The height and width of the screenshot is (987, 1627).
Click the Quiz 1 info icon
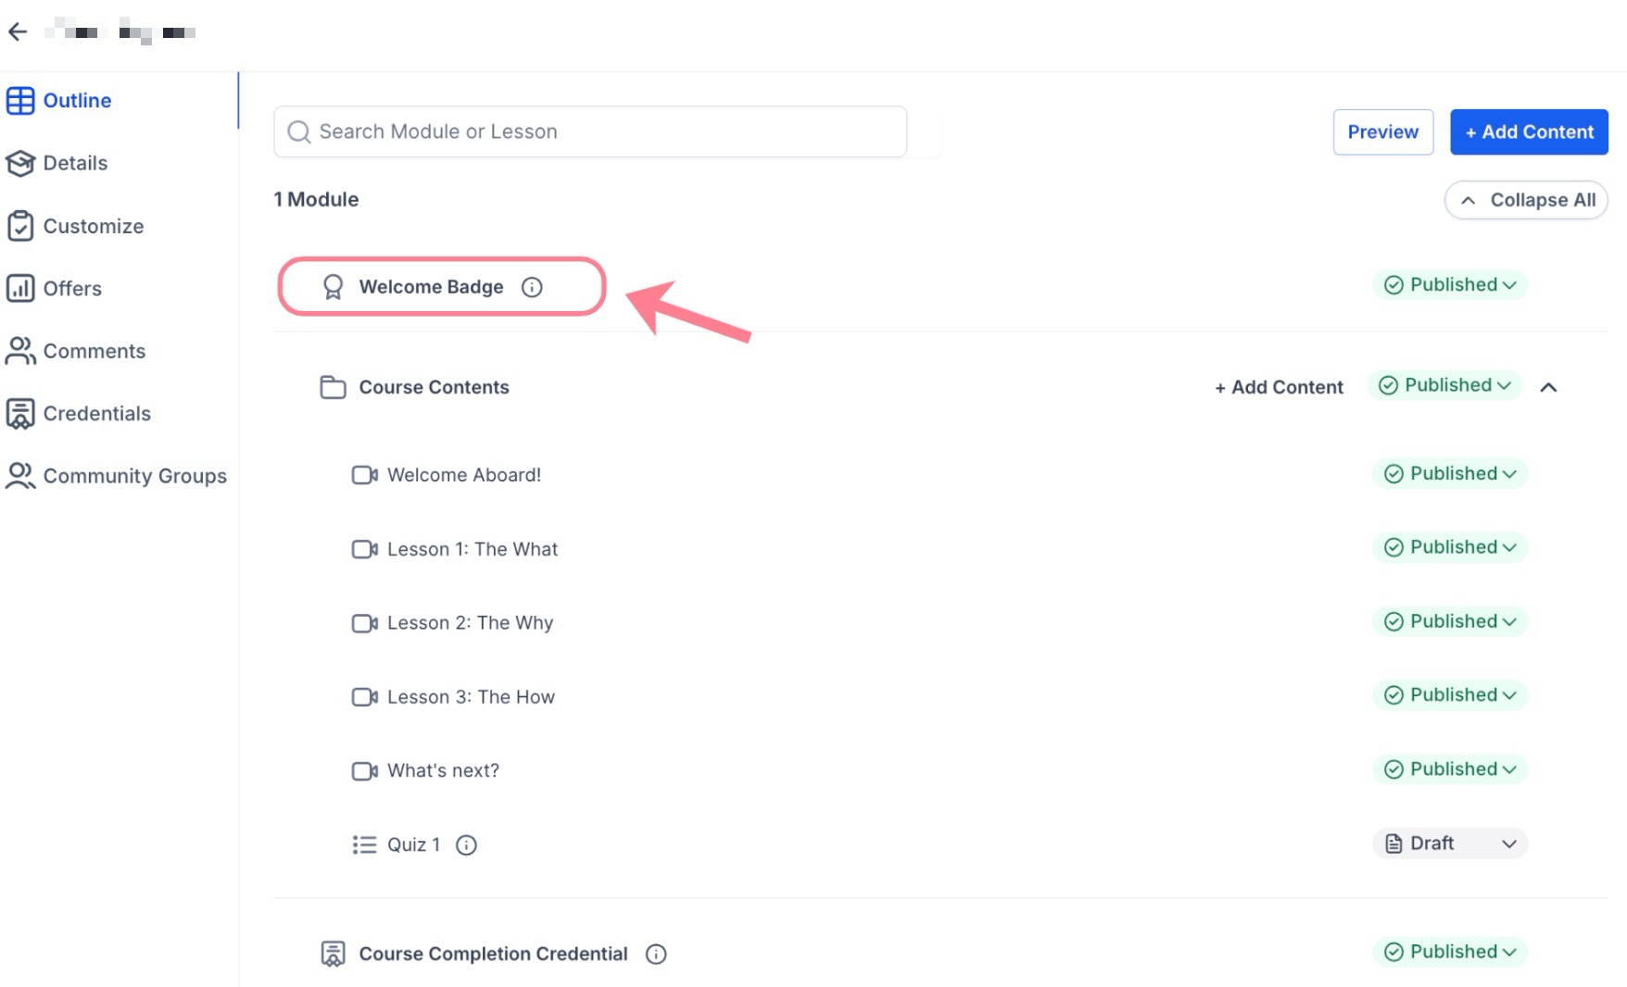467,845
